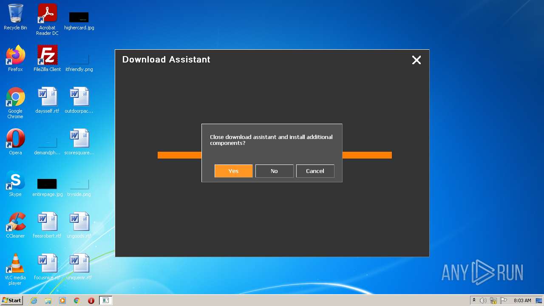Select entirepage.jpg thumbnail
The image size is (544, 306).
[47, 187]
